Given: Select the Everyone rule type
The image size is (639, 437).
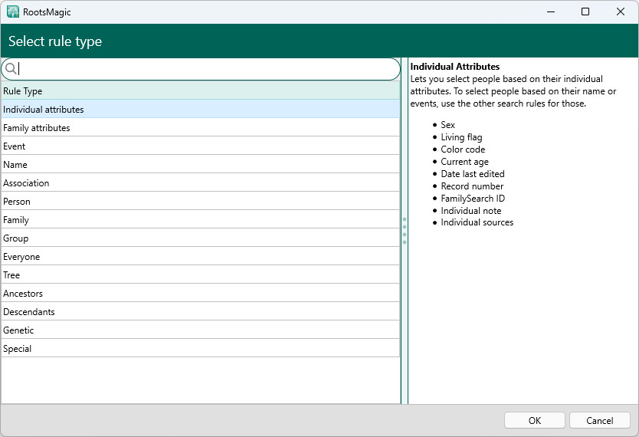Looking at the screenshot, I should click(x=201, y=256).
